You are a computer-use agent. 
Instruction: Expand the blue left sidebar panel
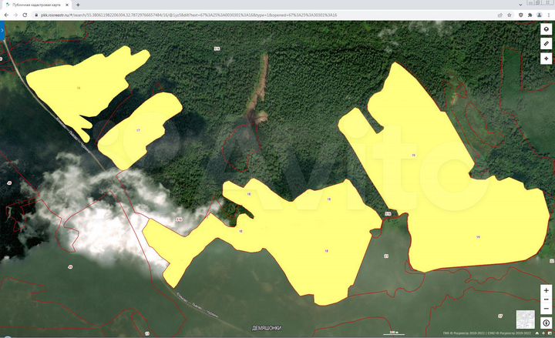(2, 28)
